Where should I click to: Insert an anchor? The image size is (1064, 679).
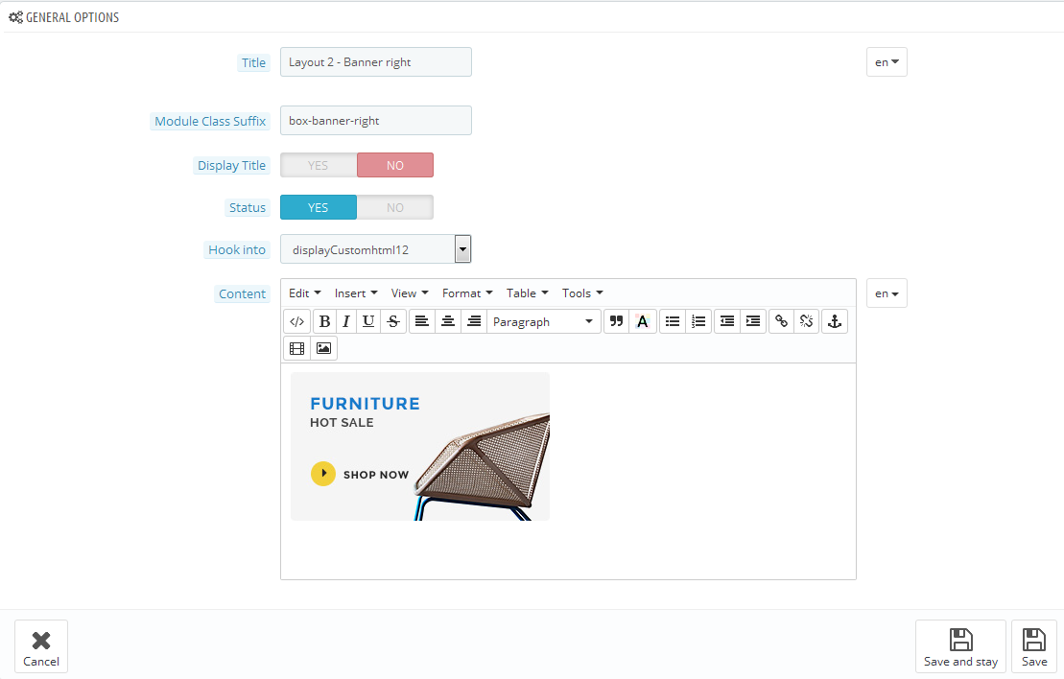coord(835,321)
